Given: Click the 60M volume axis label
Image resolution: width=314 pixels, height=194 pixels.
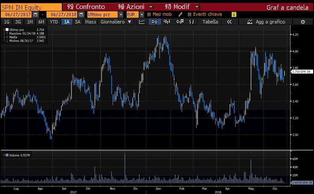Looking at the screenshot, I should point(295,159).
